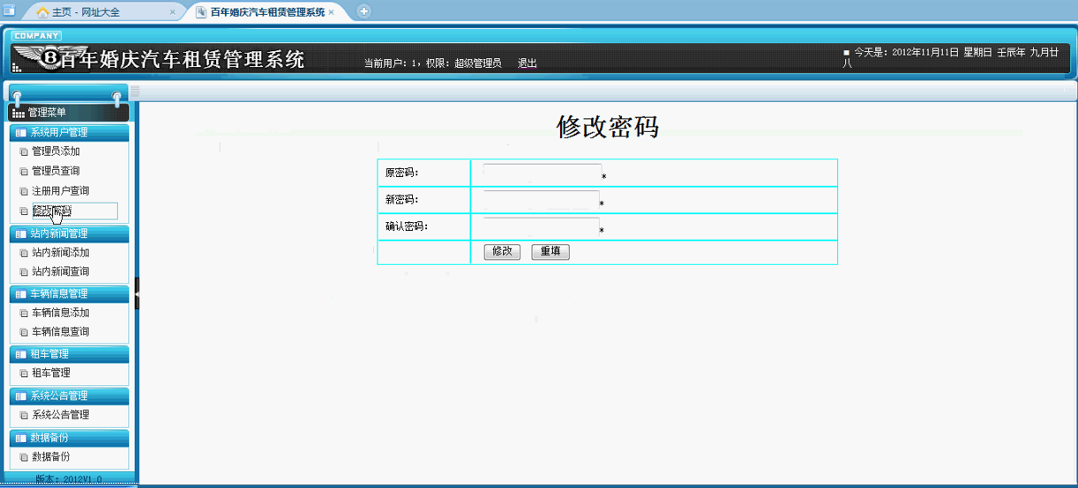
Task: Open the 数据备份 sub-item link
Action: [x=50, y=456]
